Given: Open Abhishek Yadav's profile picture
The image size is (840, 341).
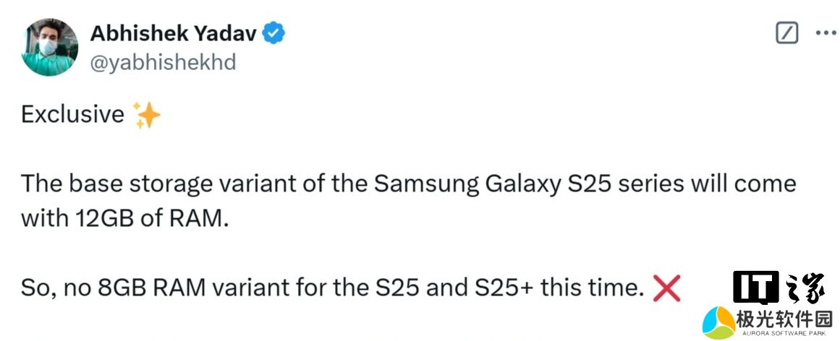Looking at the screenshot, I should 49,48.
